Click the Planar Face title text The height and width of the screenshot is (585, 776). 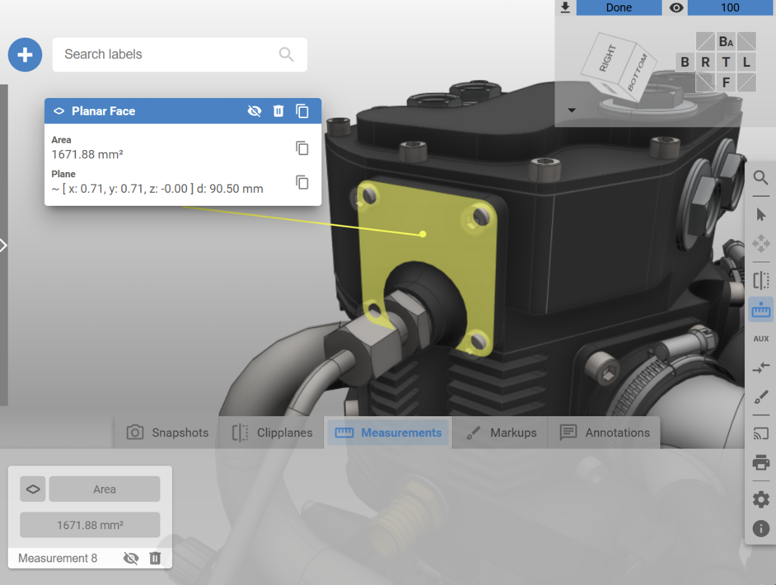103,111
